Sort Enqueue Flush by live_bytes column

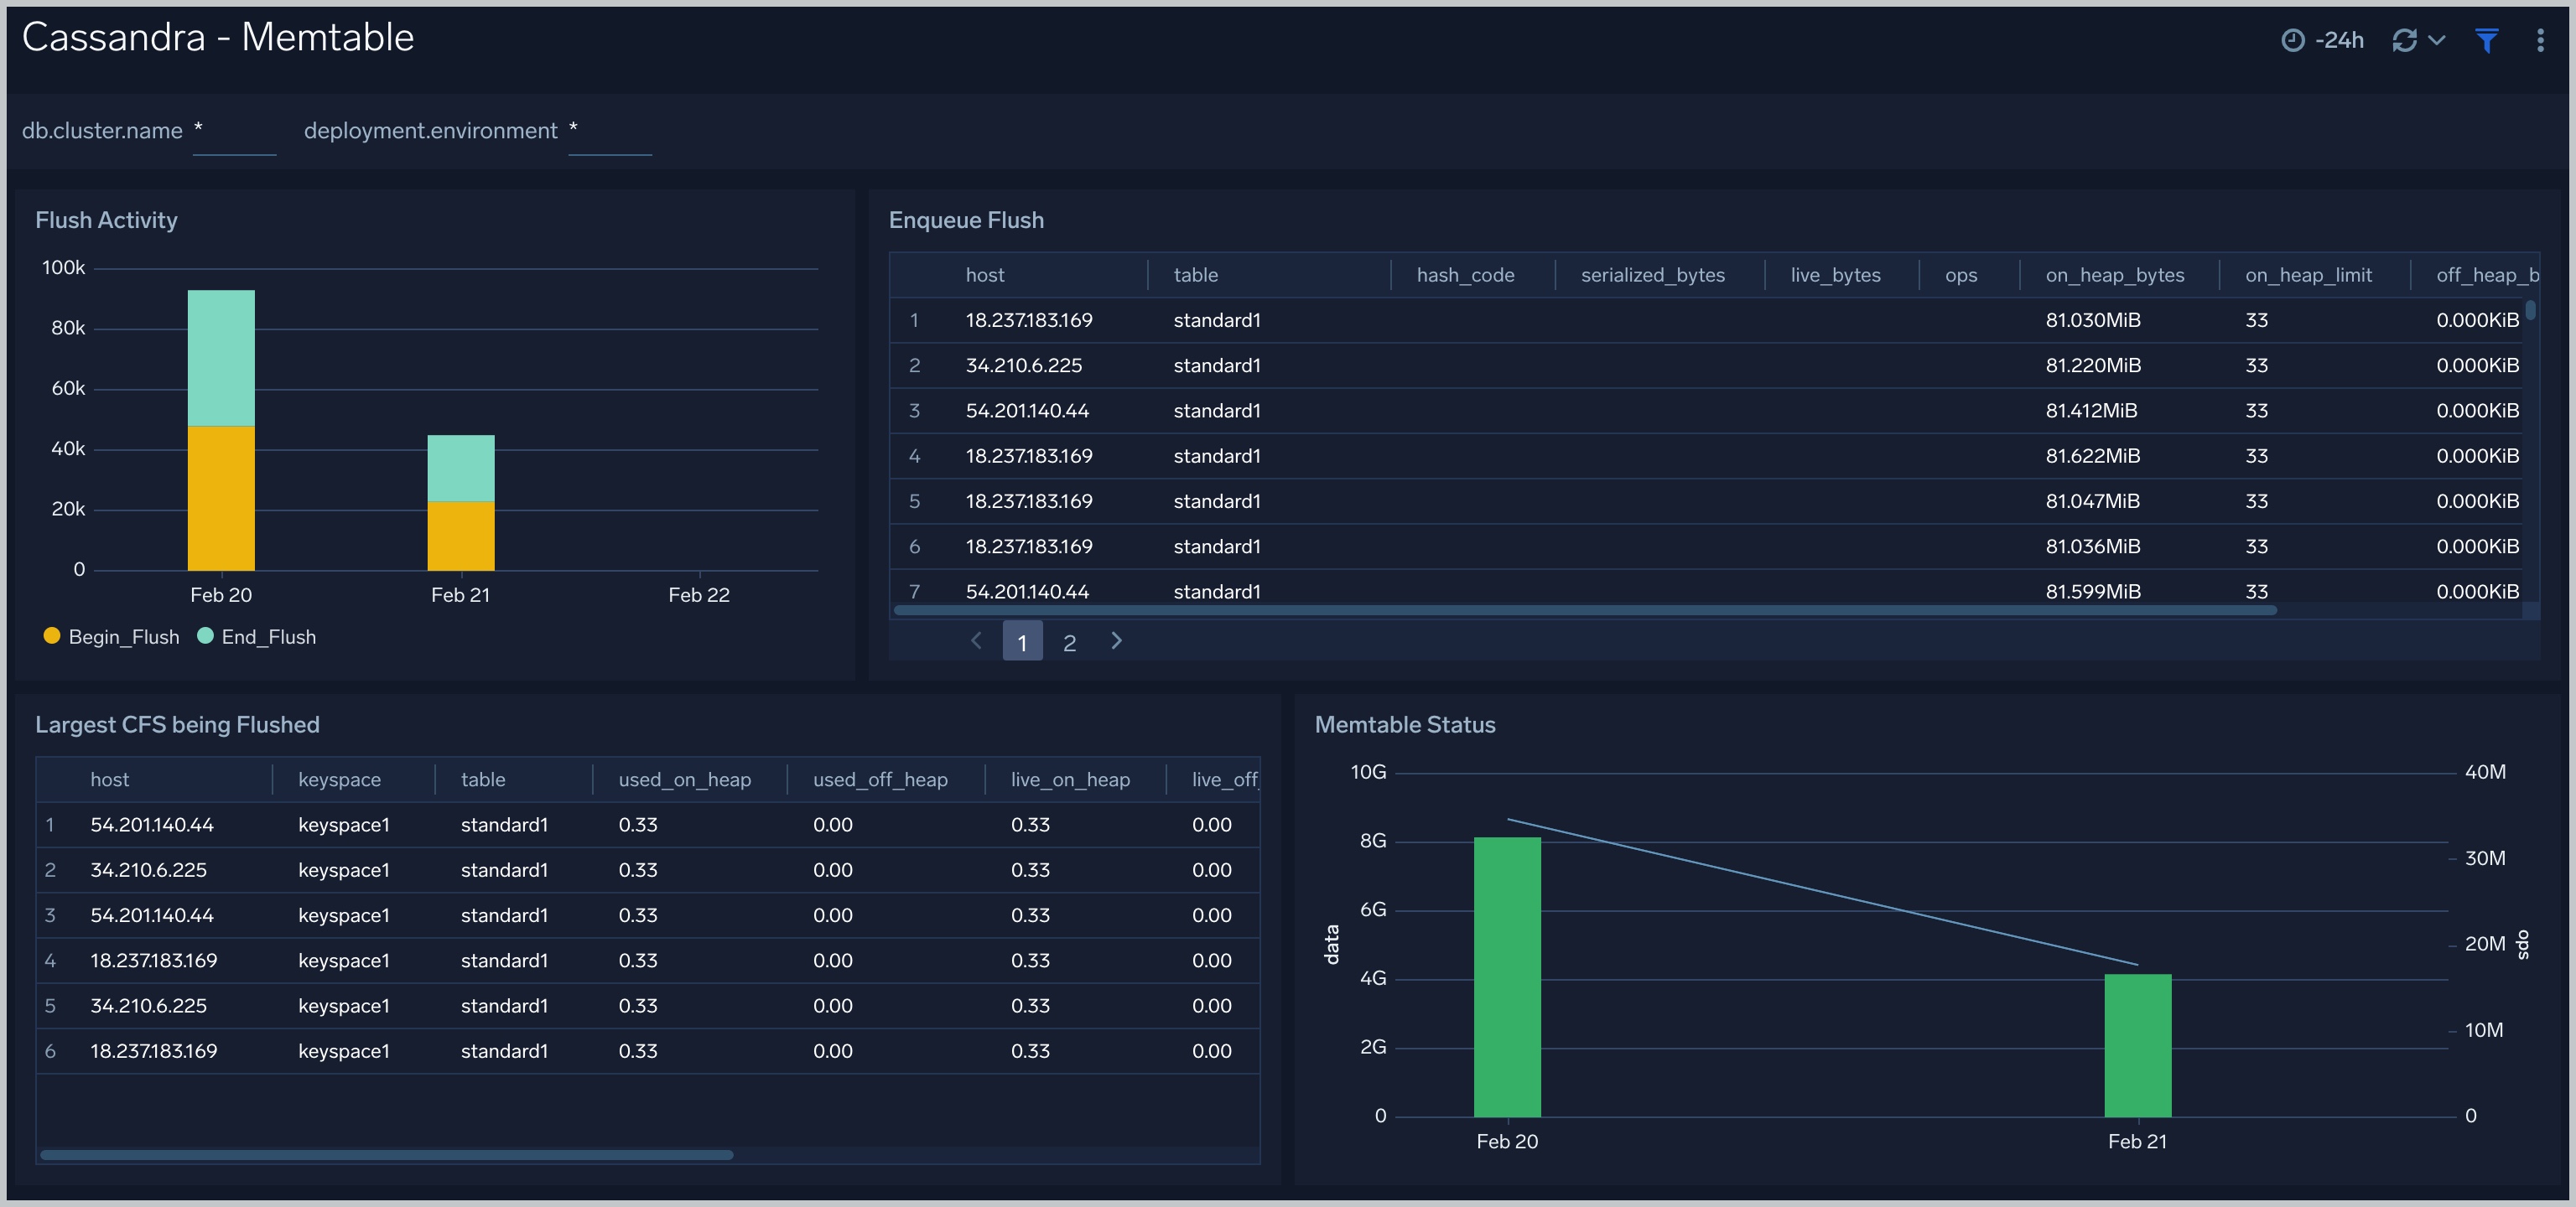tap(1835, 275)
